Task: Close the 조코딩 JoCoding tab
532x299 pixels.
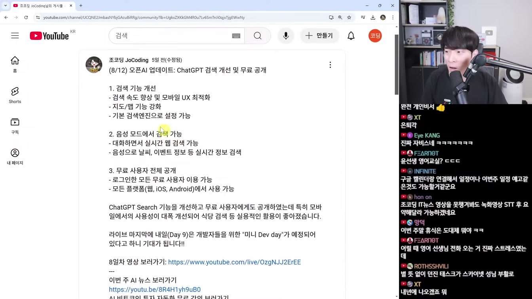Action: pyautogui.click(x=71, y=6)
